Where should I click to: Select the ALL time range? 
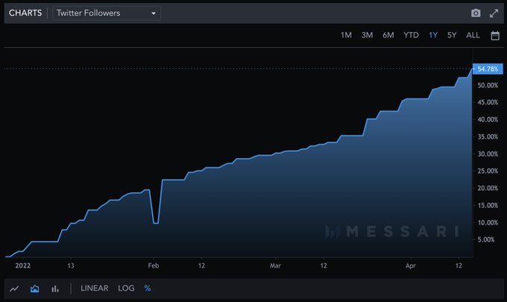click(473, 35)
